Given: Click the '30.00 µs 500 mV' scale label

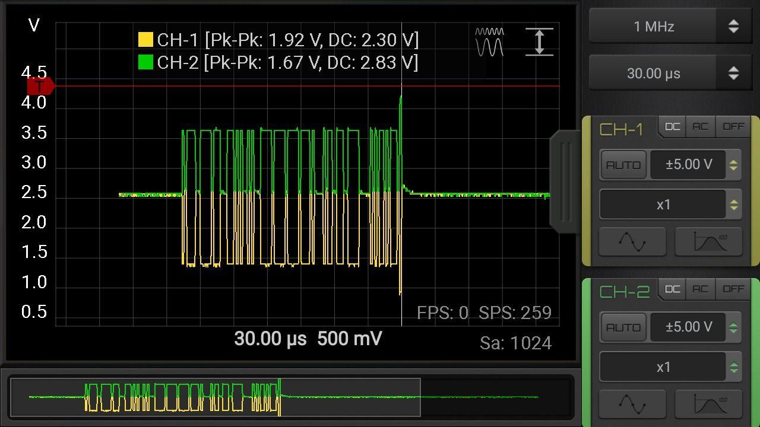Looking at the screenshot, I should (x=308, y=339).
